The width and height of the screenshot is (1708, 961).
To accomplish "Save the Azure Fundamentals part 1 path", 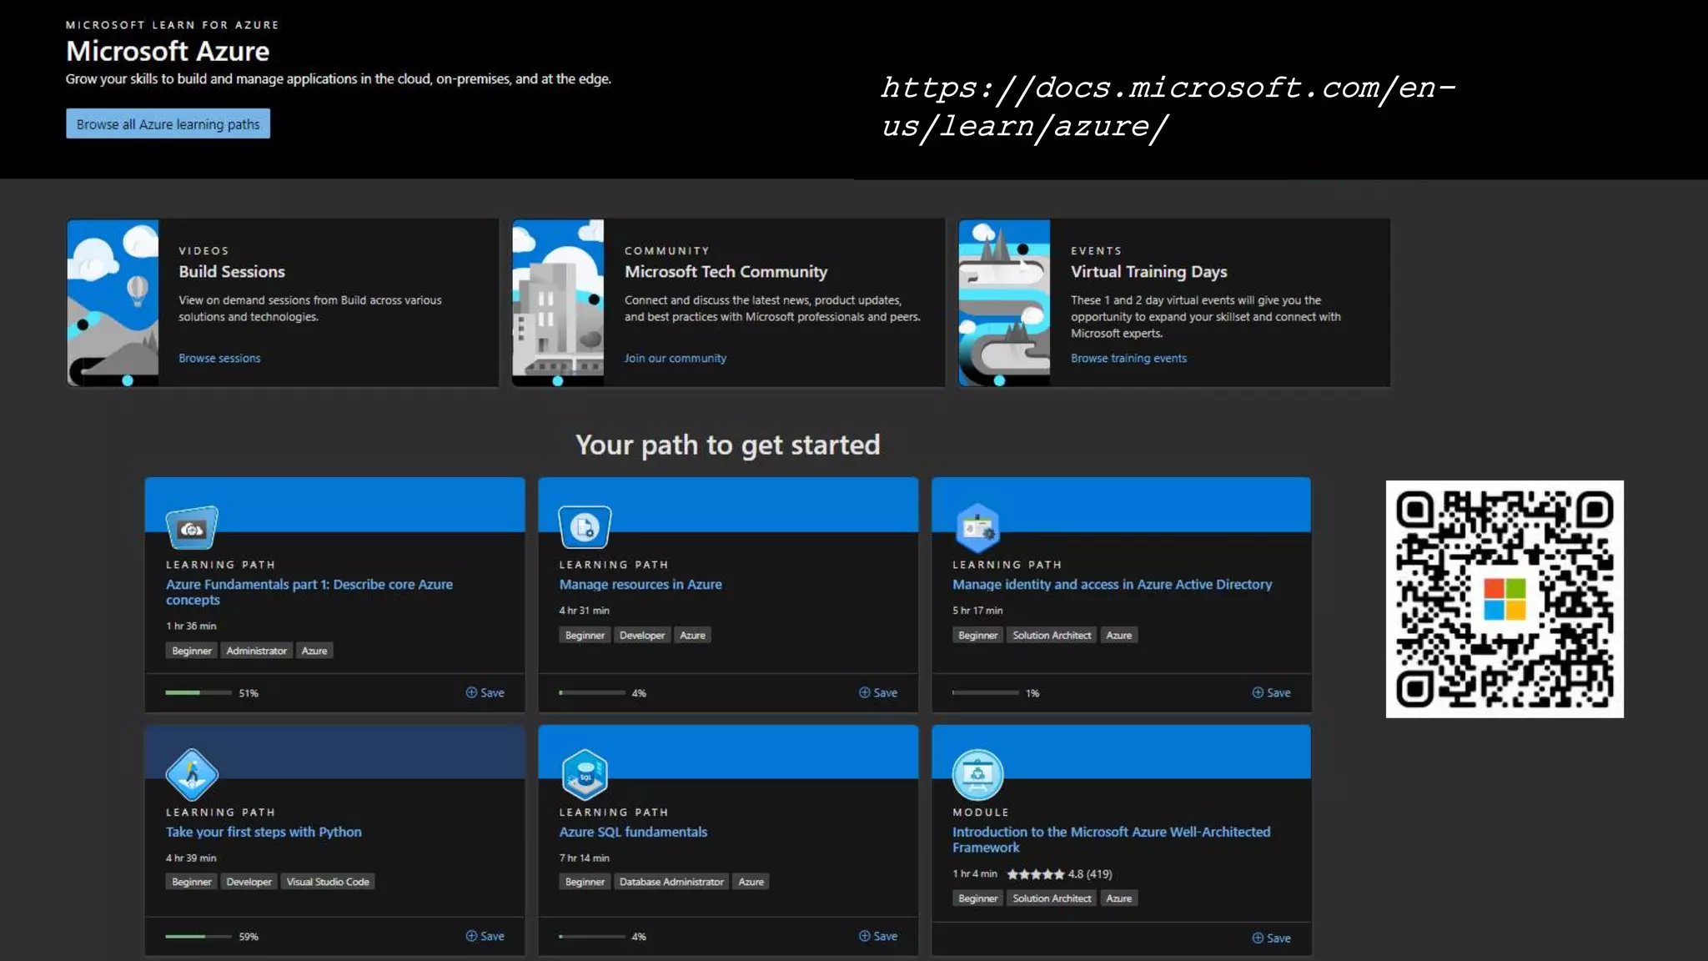I will pos(485,692).
